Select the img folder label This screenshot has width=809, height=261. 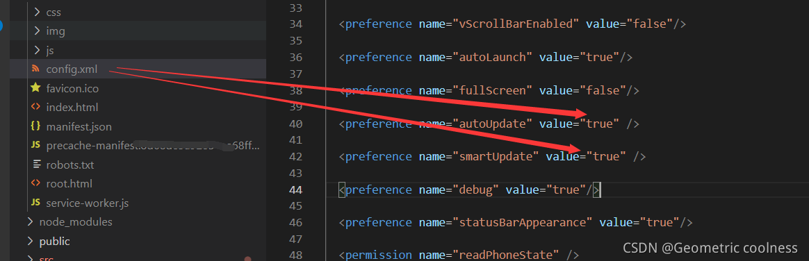tap(56, 31)
